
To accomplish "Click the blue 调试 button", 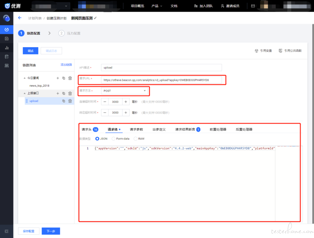I will [x=31, y=51].
